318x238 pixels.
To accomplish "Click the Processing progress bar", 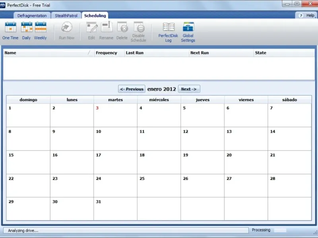I will click(x=280, y=230).
